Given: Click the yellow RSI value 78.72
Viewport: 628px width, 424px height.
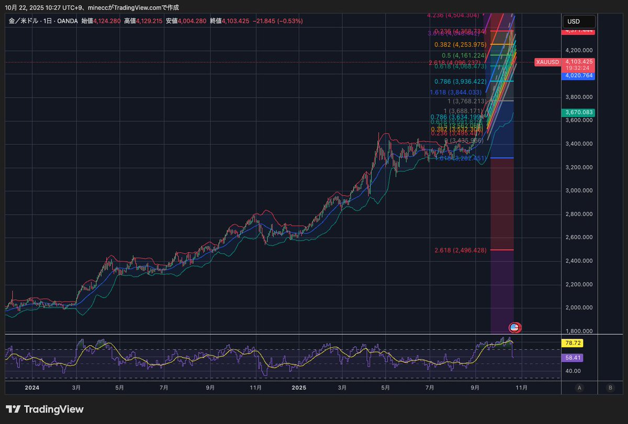Looking at the screenshot, I should (572, 343).
